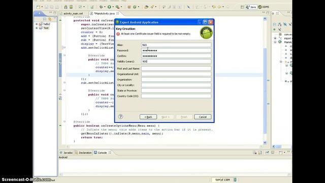Click the Password field
Image resolution: width=325 pixels, height=183 pixels.
click(176, 50)
